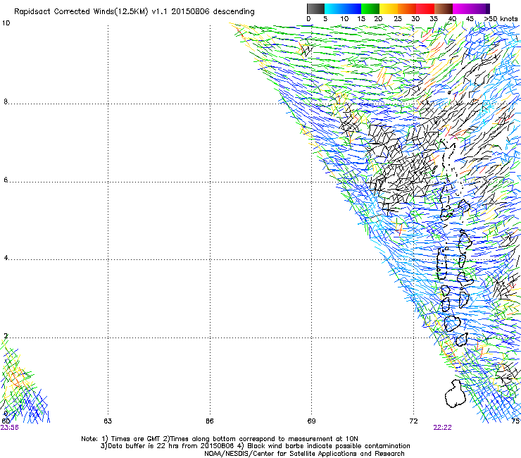Screen dimensions: 521x458
Task: Select the brown 35-40 knots color band
Action: [x=444, y=8]
